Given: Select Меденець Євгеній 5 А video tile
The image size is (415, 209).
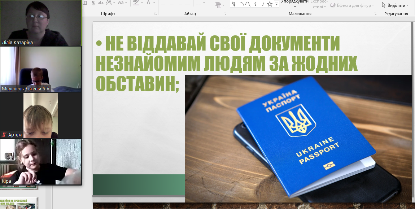Looking at the screenshot, I should [41, 69].
